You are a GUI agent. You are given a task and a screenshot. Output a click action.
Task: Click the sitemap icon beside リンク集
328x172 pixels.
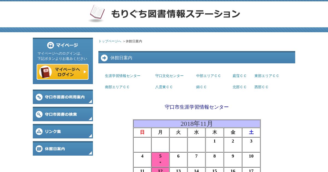[39, 131]
